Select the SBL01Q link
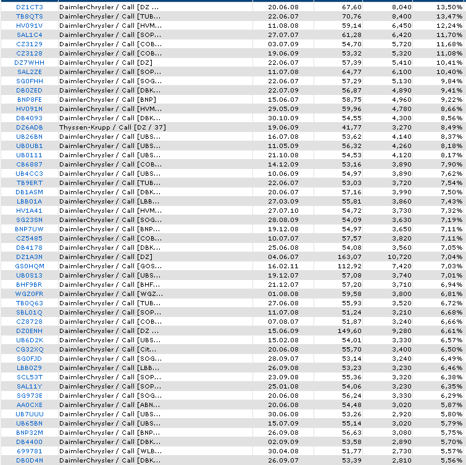 click(x=30, y=312)
